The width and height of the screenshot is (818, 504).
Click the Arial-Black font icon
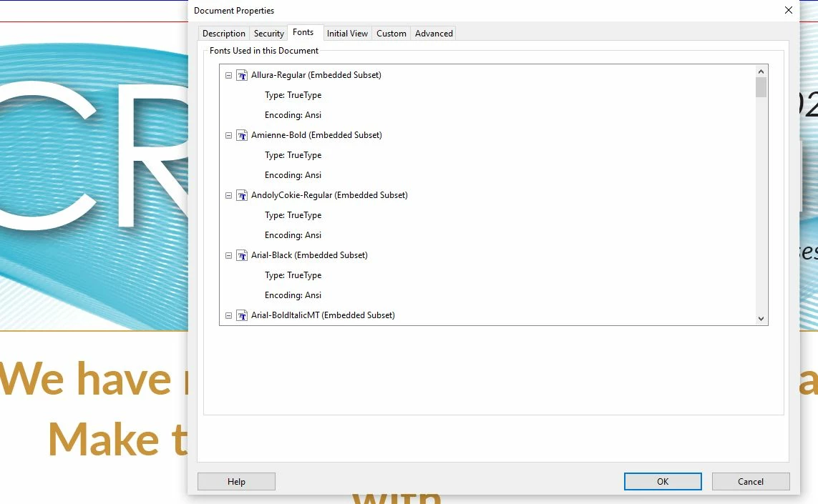tap(242, 255)
